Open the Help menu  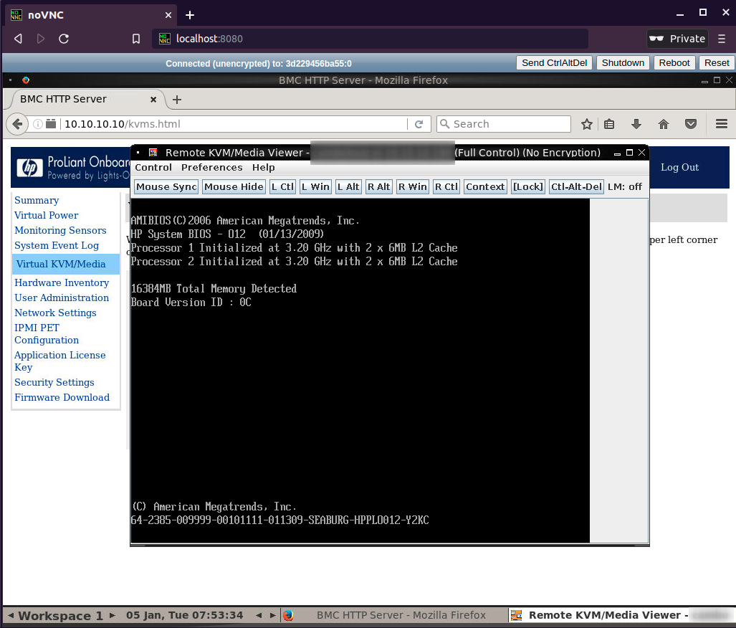[263, 167]
